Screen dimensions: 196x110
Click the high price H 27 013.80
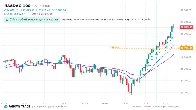[27, 10]
